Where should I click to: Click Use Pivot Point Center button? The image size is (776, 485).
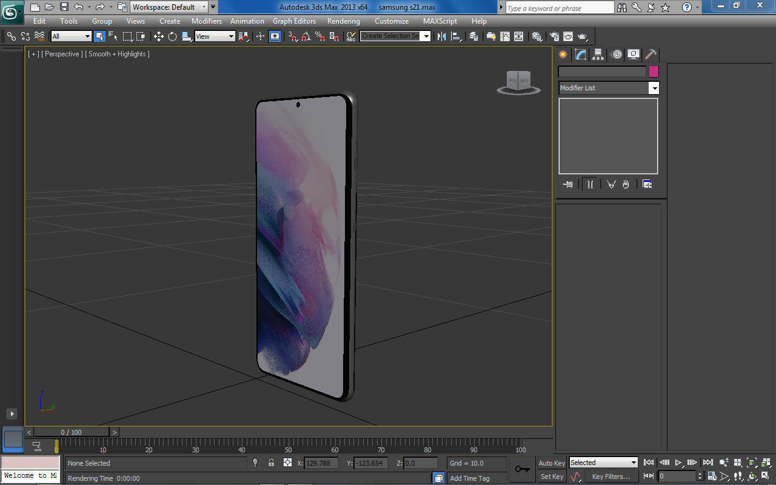244,36
